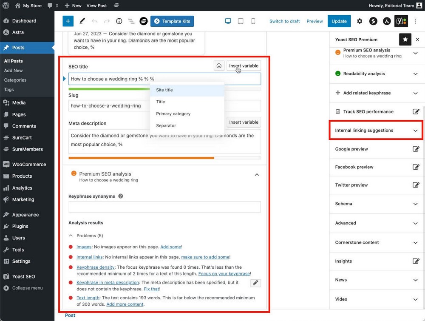Click the Keyphrase synonyms input
Viewport: 425px width, 321px height.
click(164, 207)
